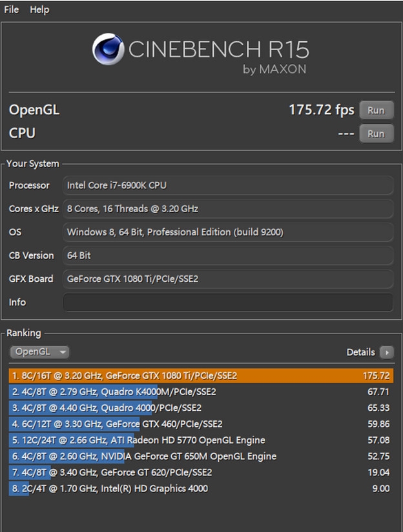Screen dimensions: 403x532
Task: Select the OS Windows 8 field
Action: (x=228, y=232)
